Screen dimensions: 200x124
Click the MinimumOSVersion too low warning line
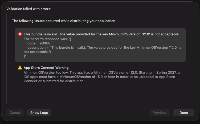pos(103,73)
